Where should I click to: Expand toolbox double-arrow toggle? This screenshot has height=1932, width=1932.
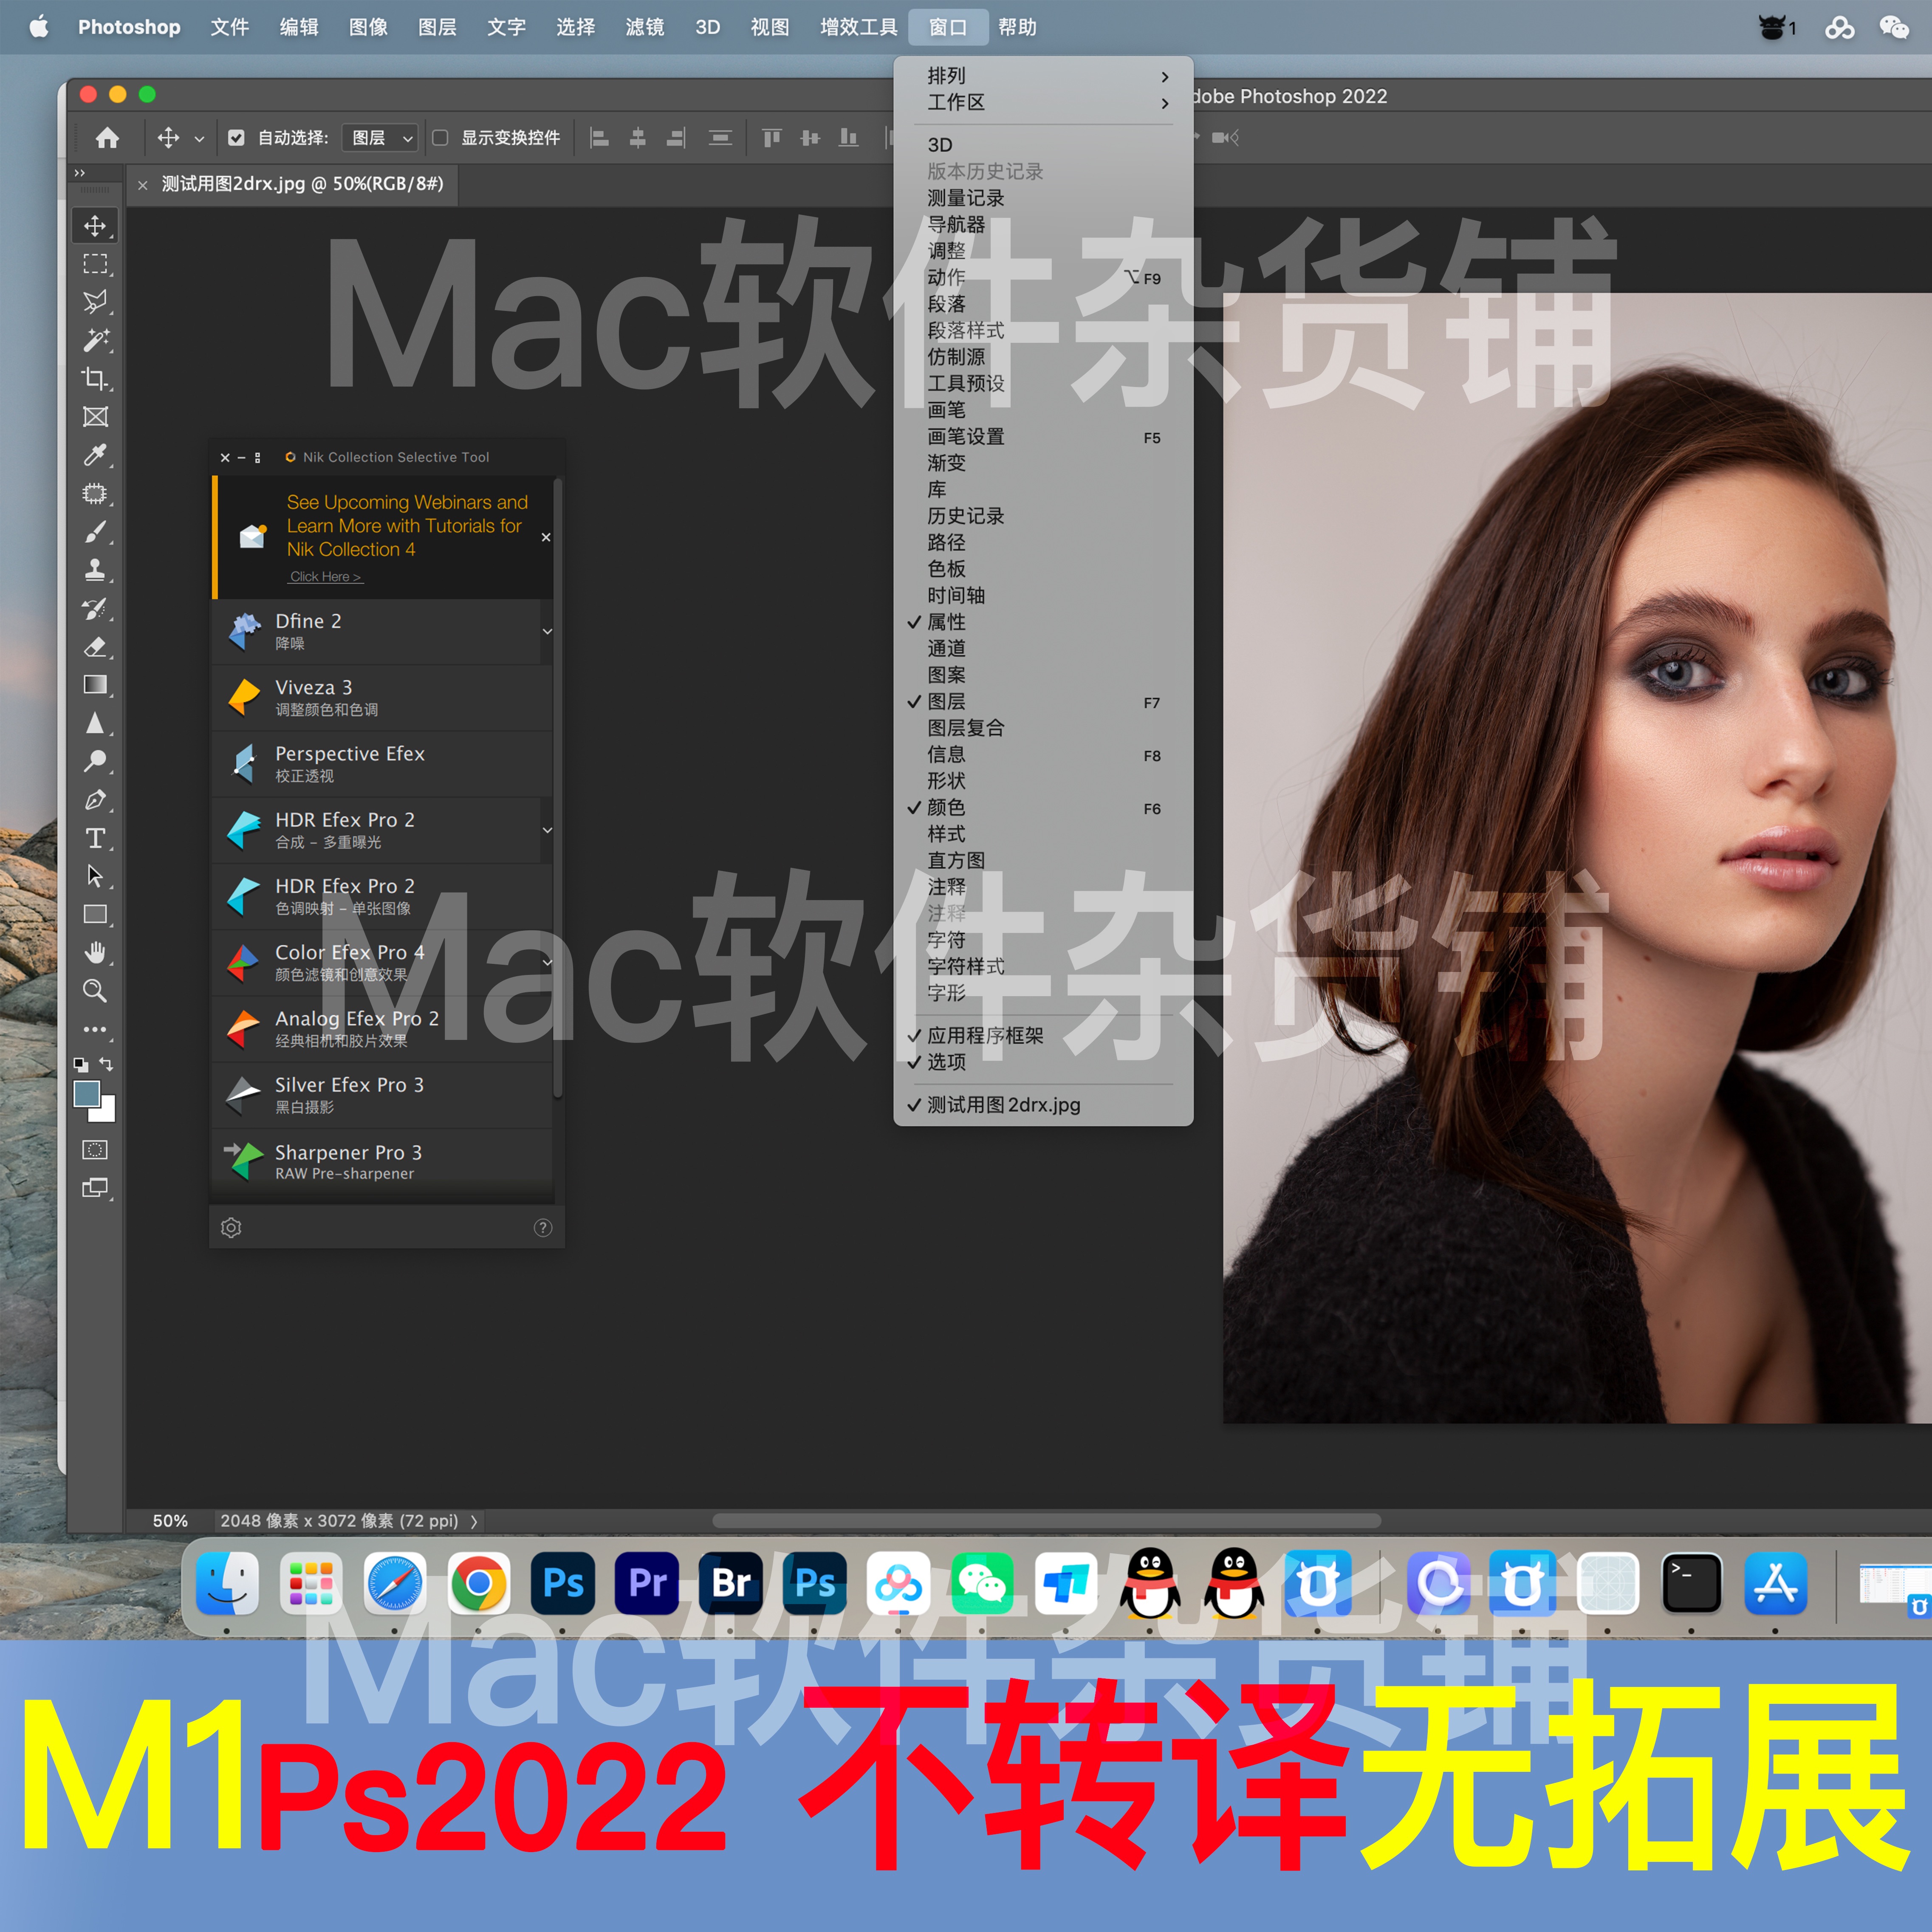[x=80, y=173]
